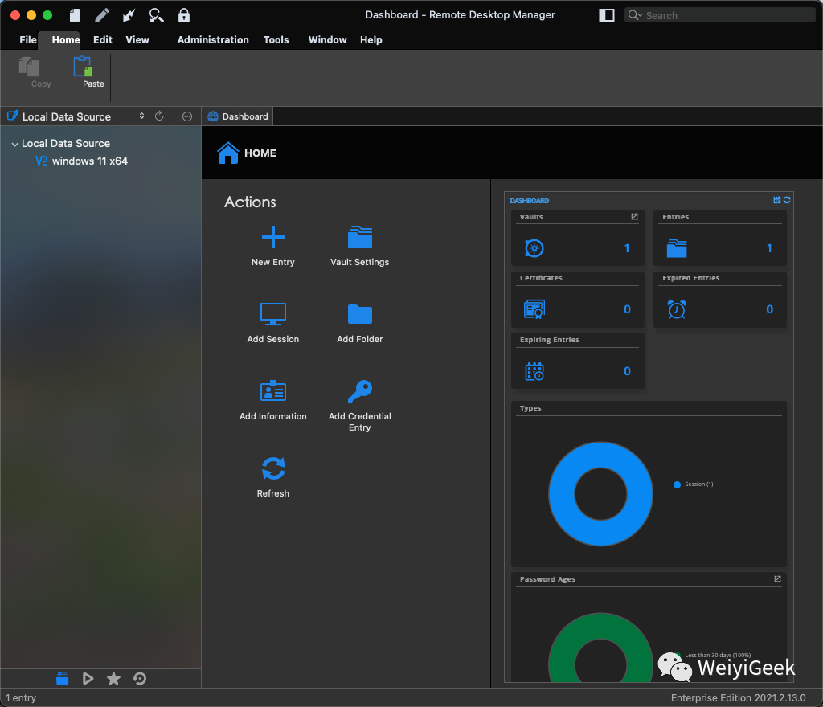Show favorites star icon
The height and width of the screenshot is (707, 823).
113,679
